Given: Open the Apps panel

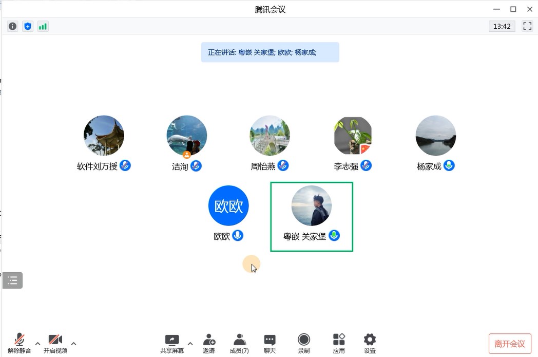Looking at the screenshot, I should [339, 343].
